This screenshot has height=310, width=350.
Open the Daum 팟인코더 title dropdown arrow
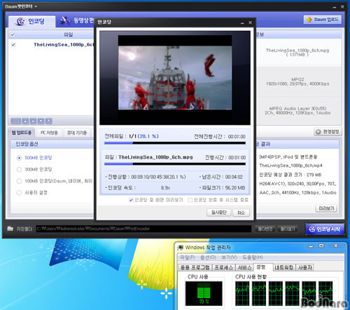36,6
